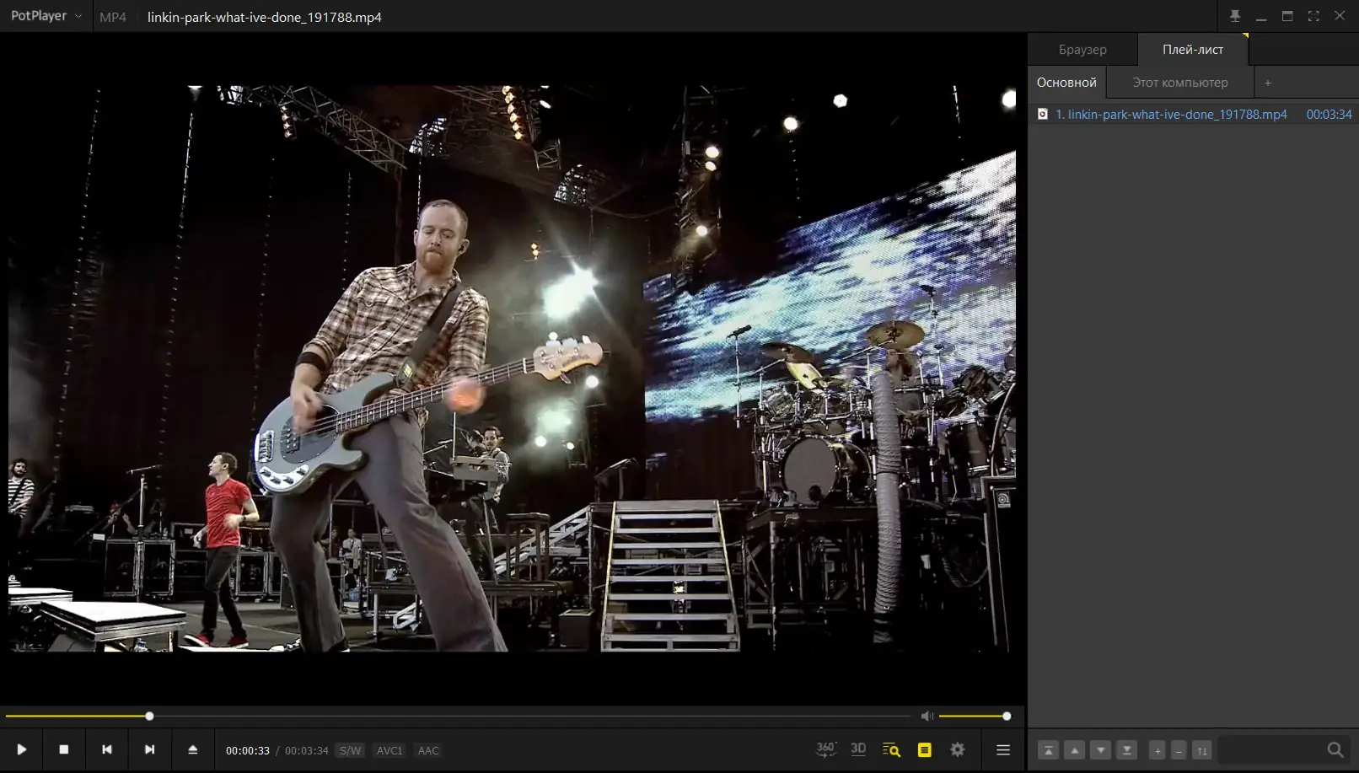Select linkin-park-what-ive-done_191788.mp4 in the playlist
This screenshot has height=773, width=1359.
(x=1194, y=115)
